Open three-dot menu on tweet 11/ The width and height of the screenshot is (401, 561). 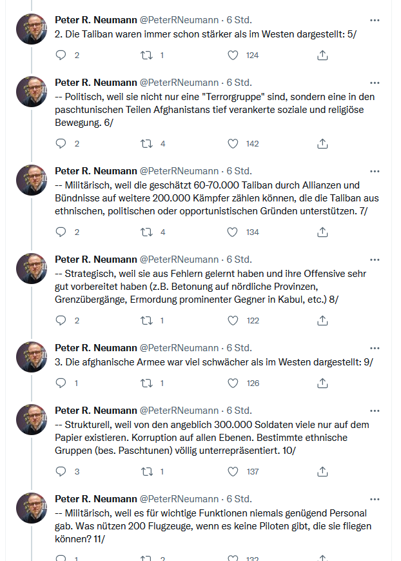pyautogui.click(x=375, y=499)
